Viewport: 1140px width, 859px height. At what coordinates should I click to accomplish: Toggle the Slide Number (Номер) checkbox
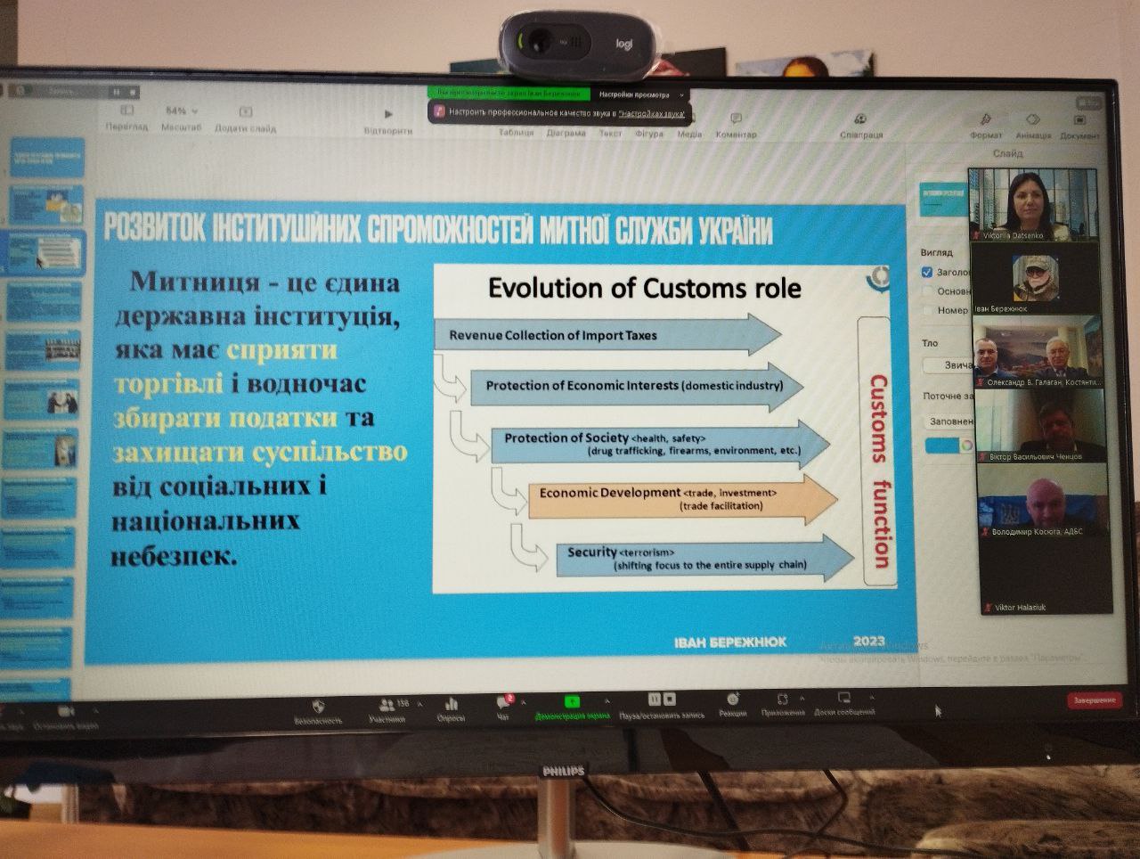click(927, 310)
